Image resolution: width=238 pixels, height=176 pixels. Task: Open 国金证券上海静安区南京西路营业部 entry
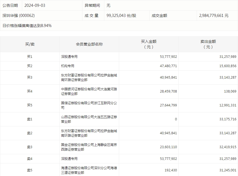click(89, 147)
